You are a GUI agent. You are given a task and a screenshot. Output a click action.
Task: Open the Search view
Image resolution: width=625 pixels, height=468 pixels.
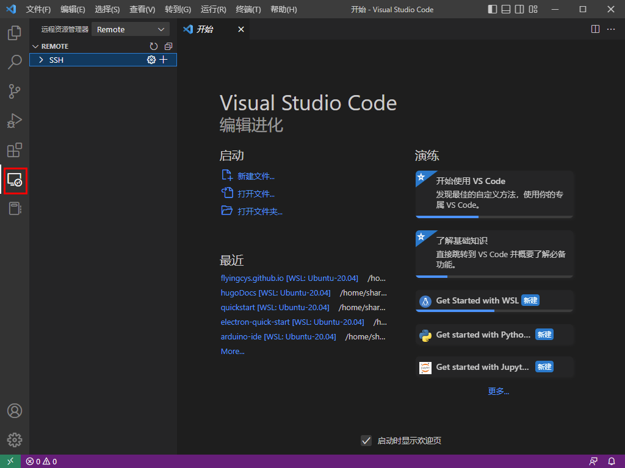pyautogui.click(x=15, y=62)
